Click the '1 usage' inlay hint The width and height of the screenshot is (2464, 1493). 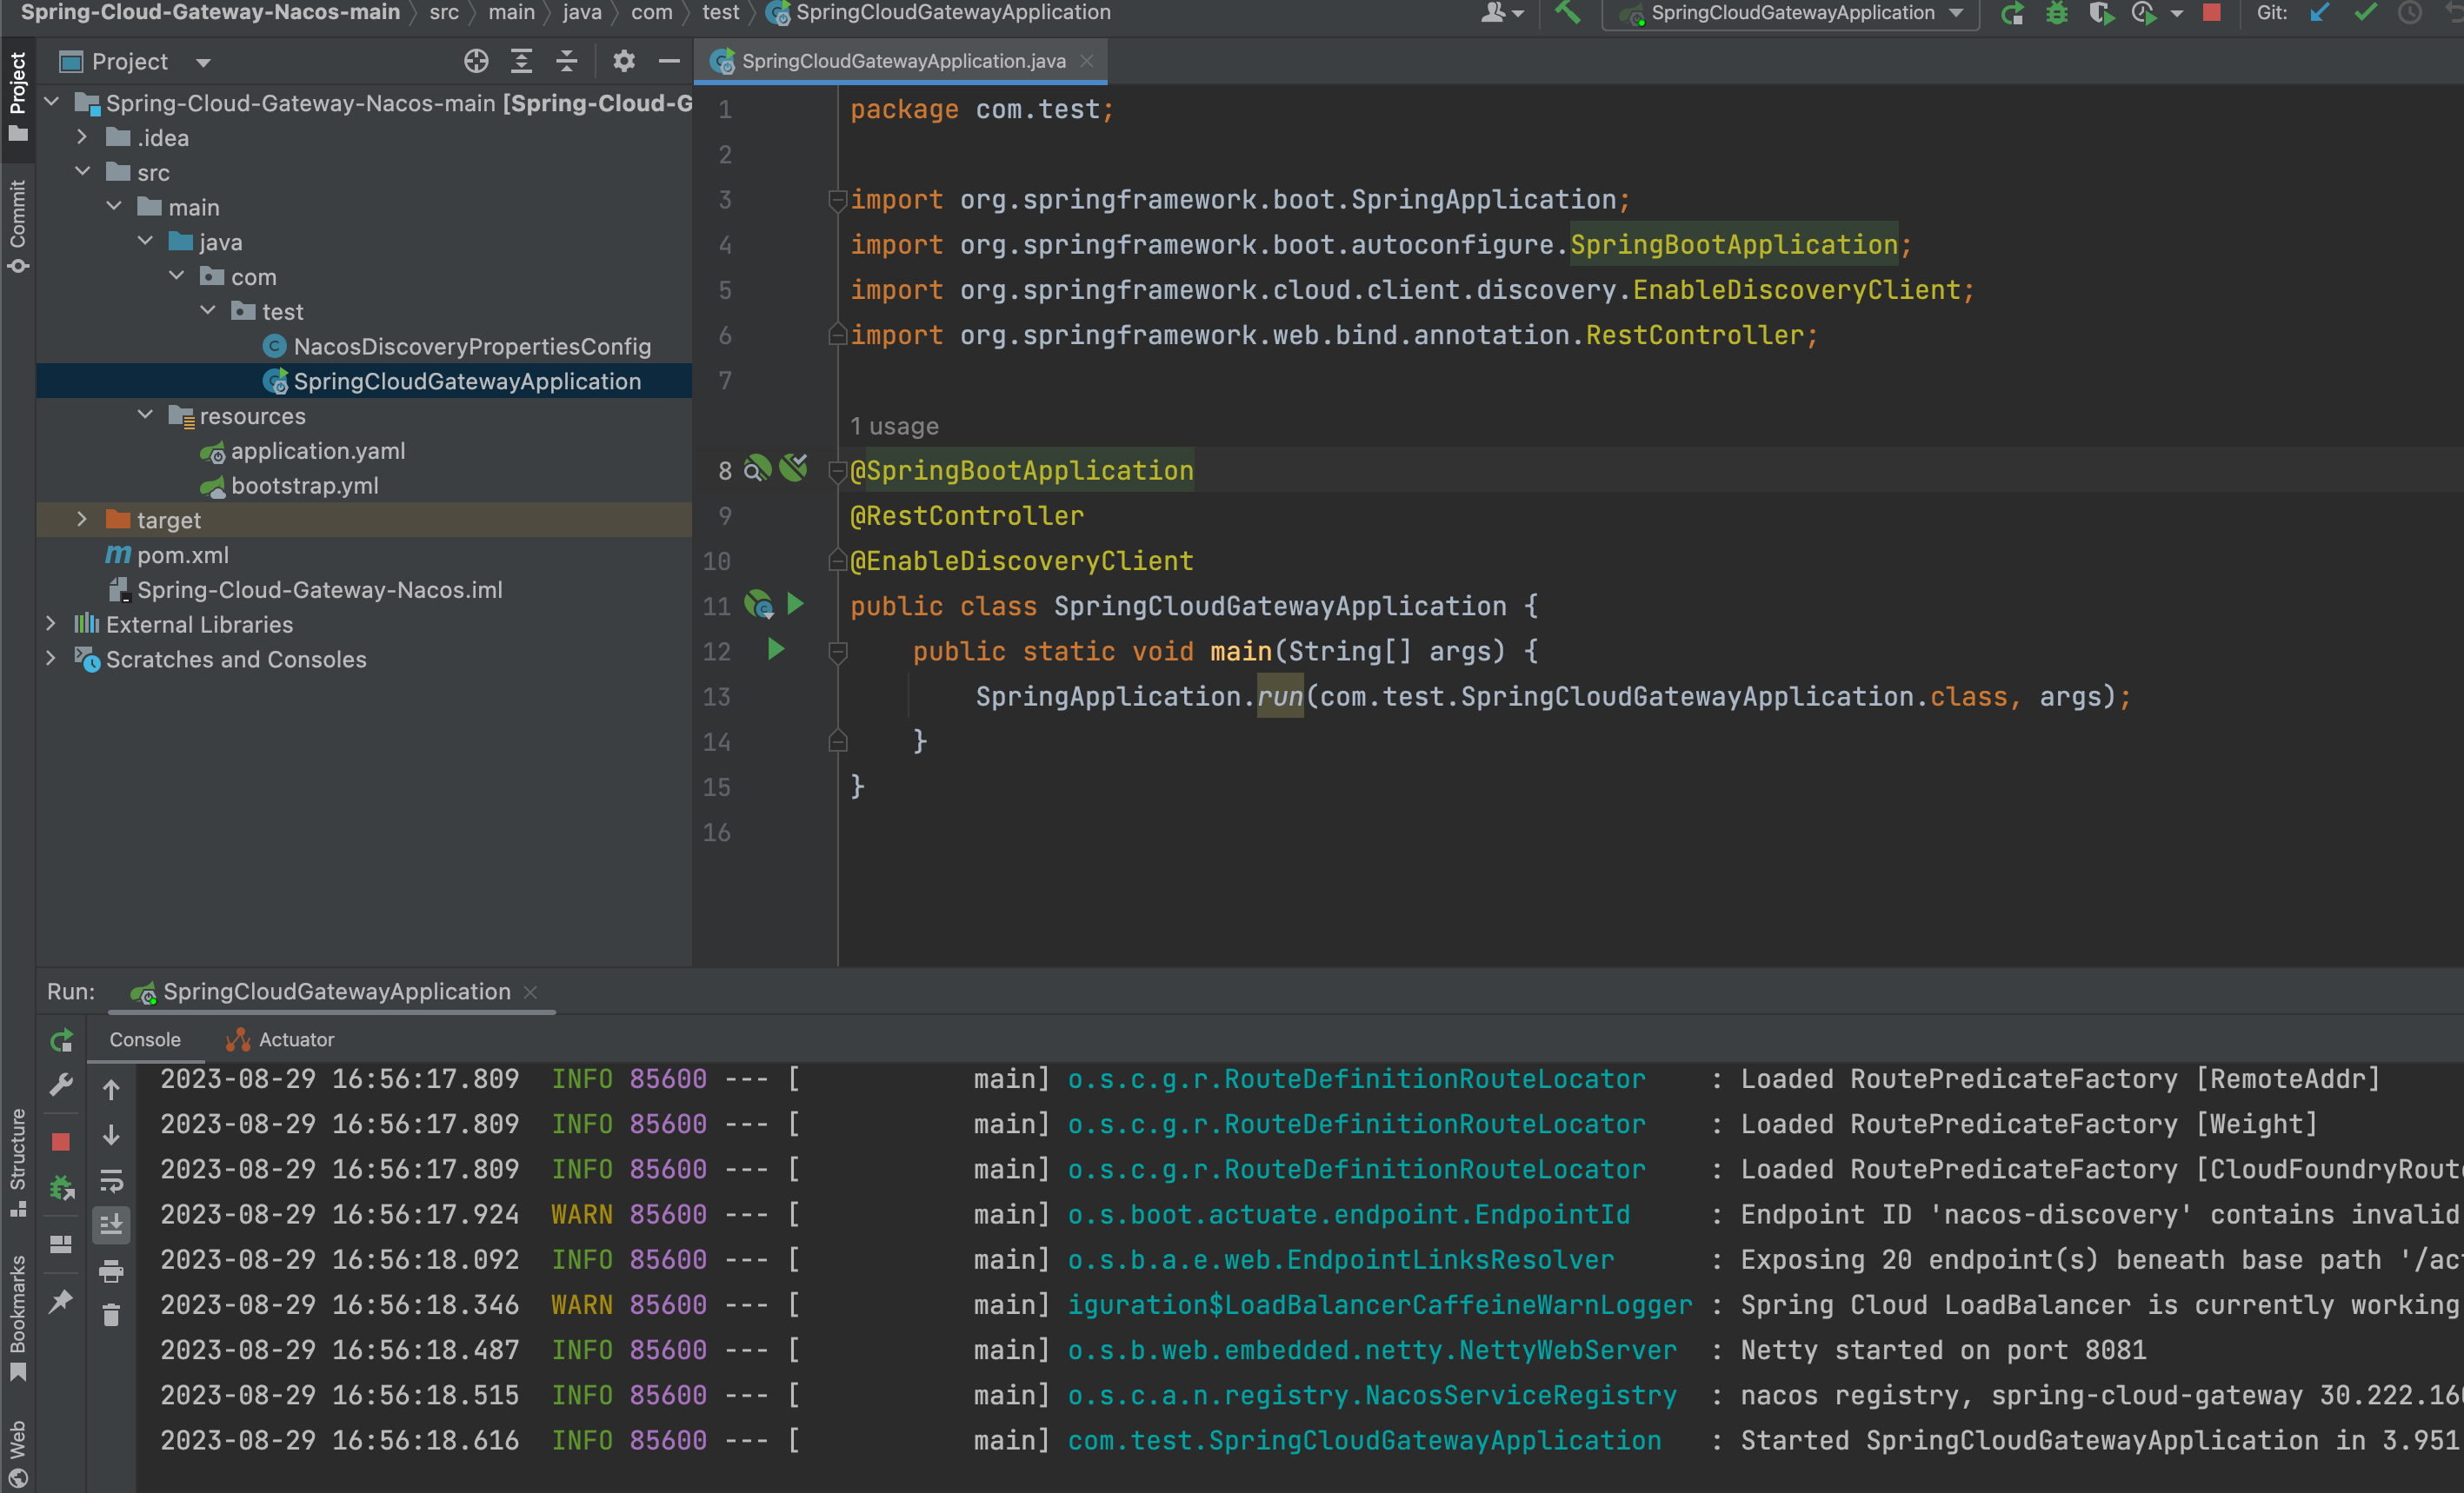pyautogui.click(x=894, y=427)
